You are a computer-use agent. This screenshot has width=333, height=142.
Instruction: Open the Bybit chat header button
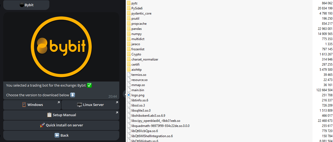(26, 5)
